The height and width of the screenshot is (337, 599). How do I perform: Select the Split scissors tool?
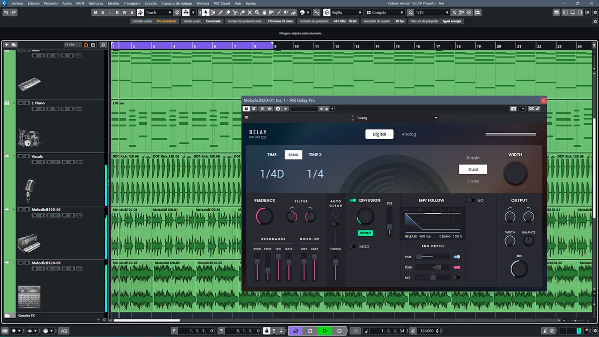[235, 13]
